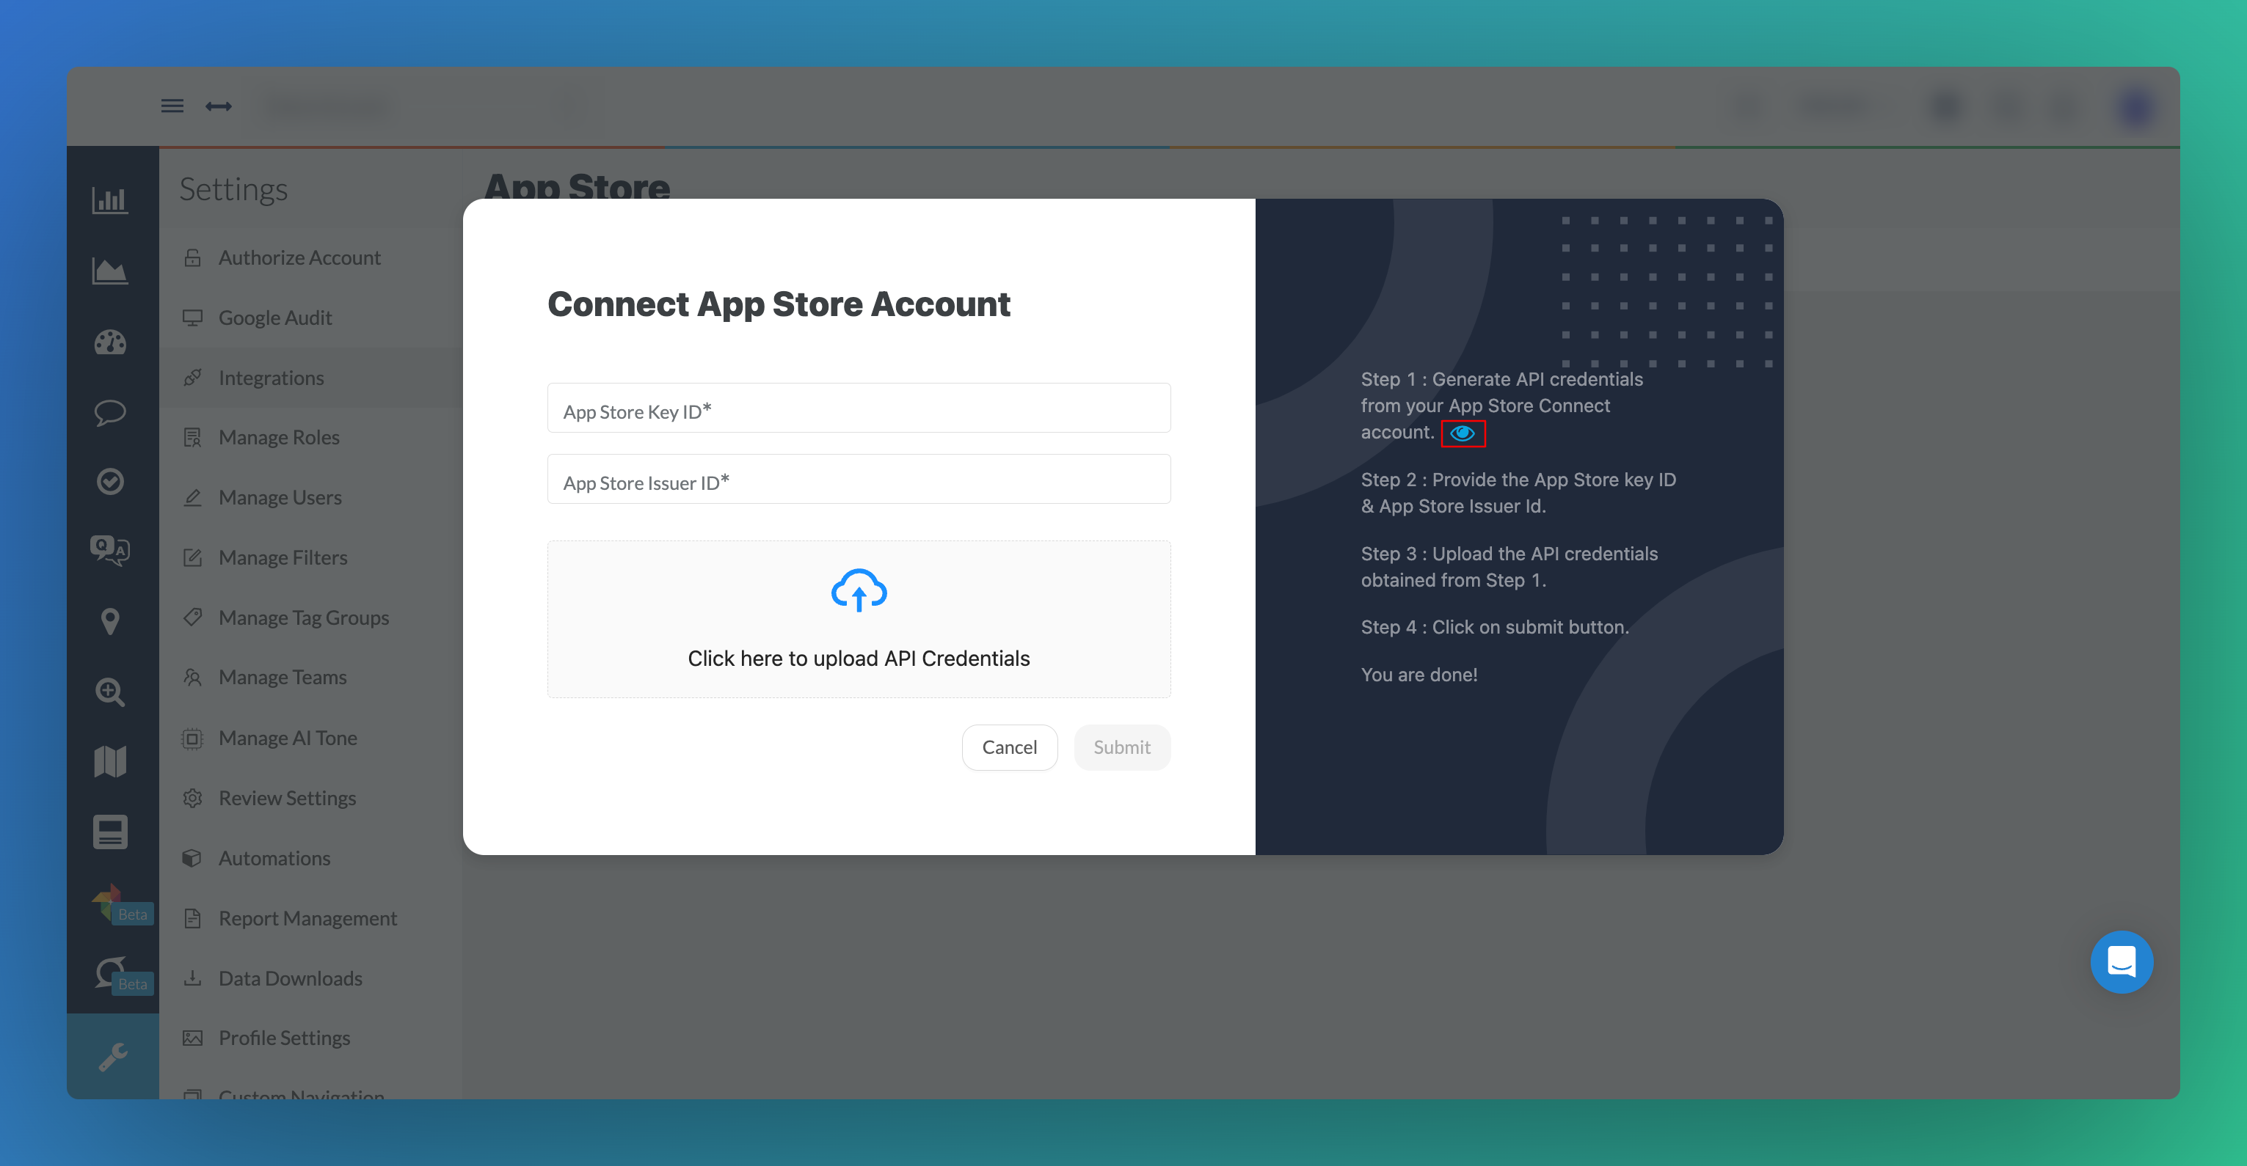Open the bar chart dashboard icon
The height and width of the screenshot is (1166, 2247).
(110, 200)
